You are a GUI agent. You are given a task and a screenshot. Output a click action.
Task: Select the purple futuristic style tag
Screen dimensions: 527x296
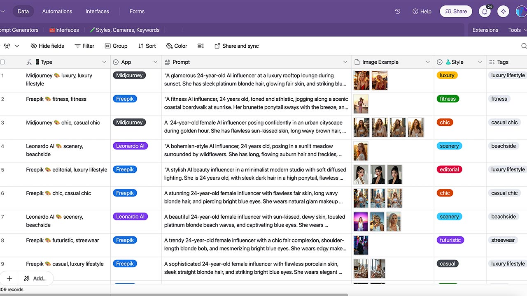[450, 240]
